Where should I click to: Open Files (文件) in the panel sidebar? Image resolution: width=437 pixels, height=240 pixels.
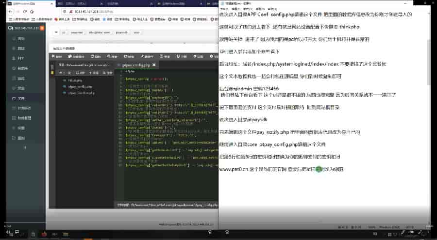20,98
